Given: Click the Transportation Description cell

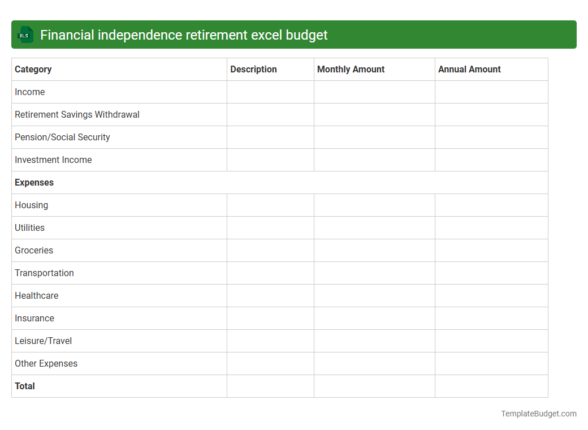Looking at the screenshot, I should [x=270, y=273].
